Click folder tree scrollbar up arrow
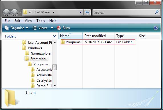This screenshot has width=163, height=110. (x=55, y=42)
